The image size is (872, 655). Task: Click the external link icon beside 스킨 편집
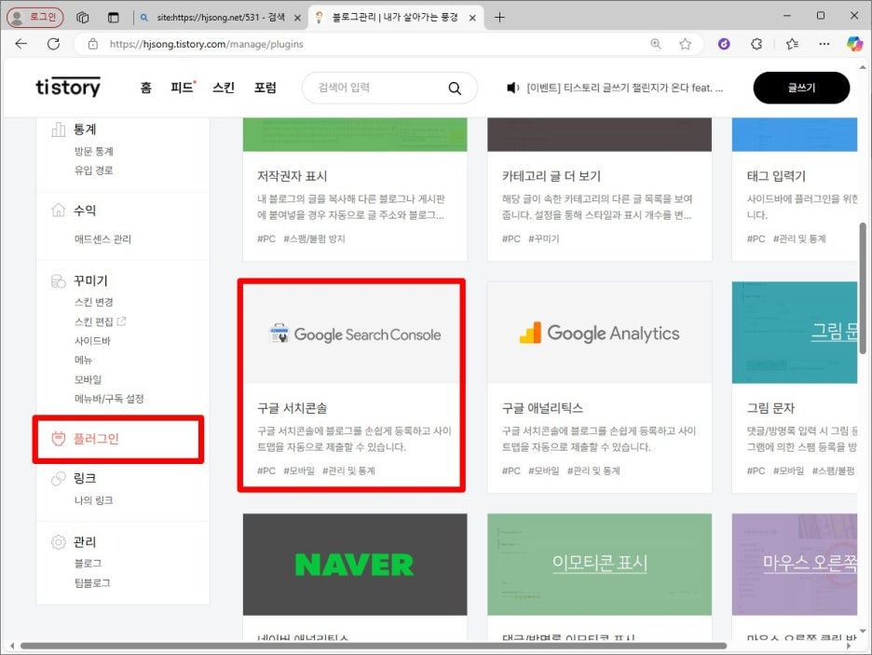click(x=122, y=321)
